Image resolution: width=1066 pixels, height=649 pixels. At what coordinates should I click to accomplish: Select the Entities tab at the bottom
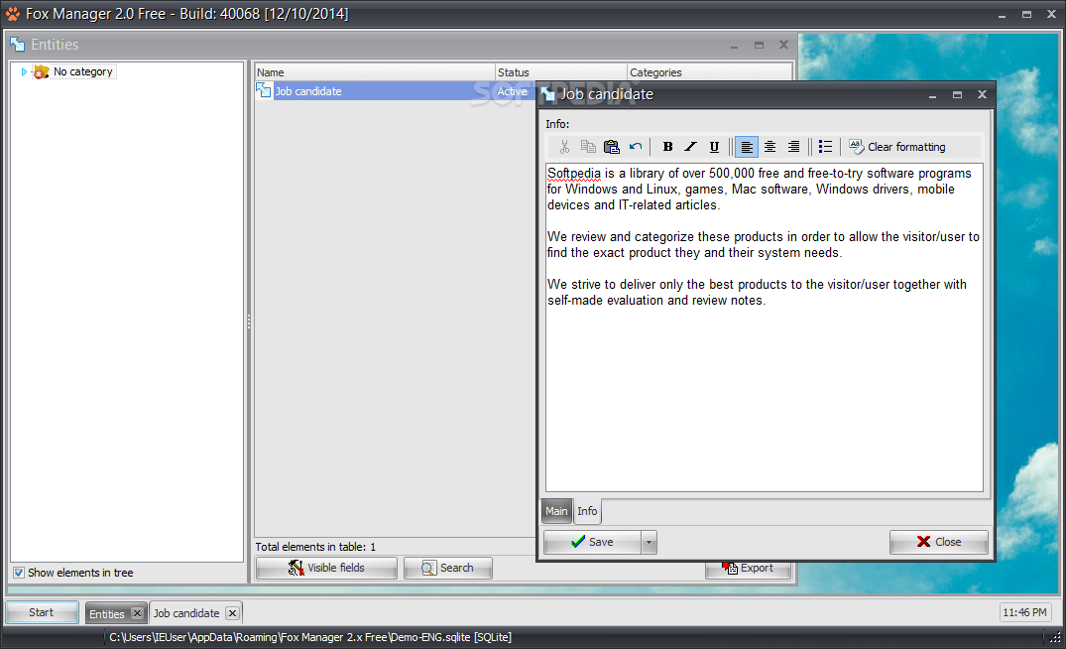point(108,612)
